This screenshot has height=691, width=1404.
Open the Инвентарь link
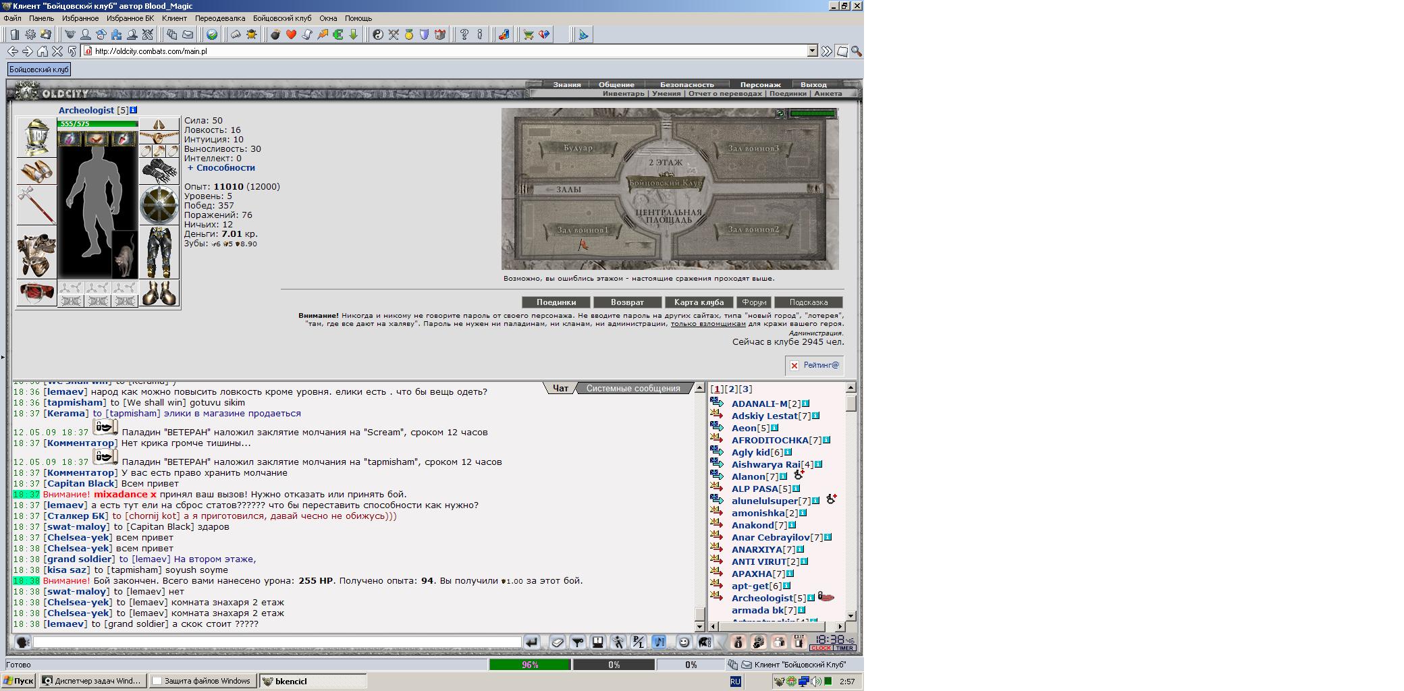[x=623, y=94]
